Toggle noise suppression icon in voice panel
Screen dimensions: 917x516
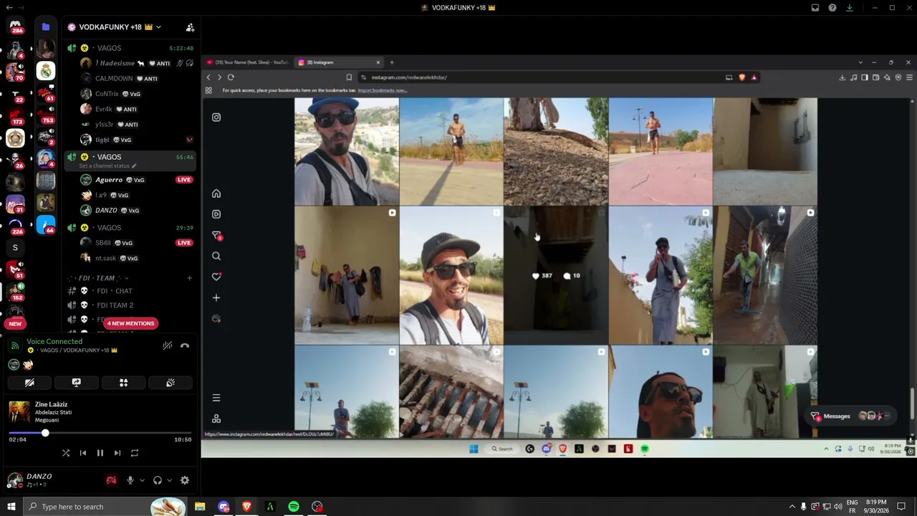point(167,345)
